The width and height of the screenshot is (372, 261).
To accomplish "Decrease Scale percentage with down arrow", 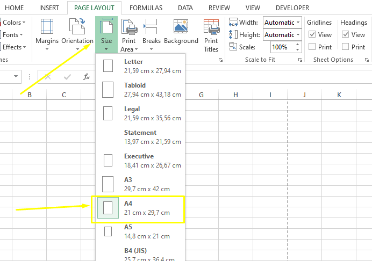I will (297, 49).
